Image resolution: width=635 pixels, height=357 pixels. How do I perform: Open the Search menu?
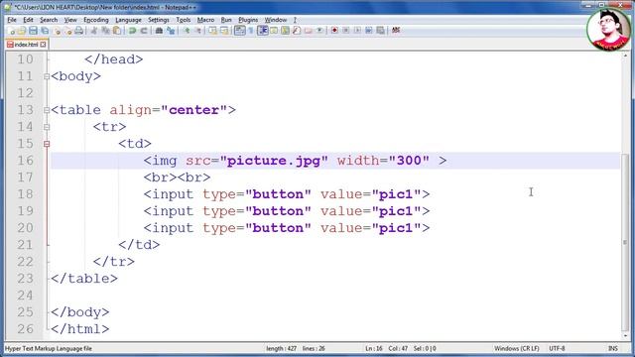point(49,20)
